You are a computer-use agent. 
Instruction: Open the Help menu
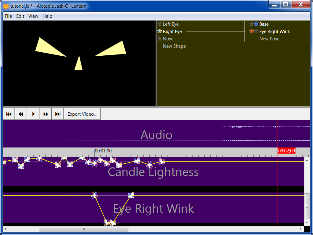pyautogui.click(x=47, y=16)
